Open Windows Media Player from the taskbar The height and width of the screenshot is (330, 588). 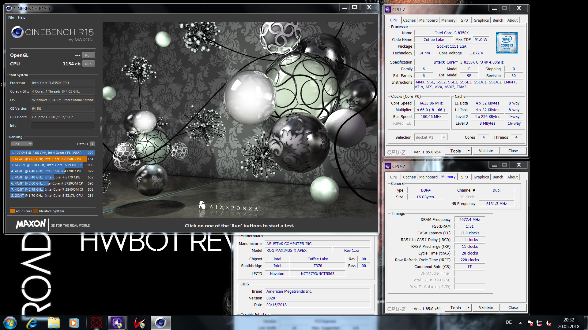[x=74, y=323]
